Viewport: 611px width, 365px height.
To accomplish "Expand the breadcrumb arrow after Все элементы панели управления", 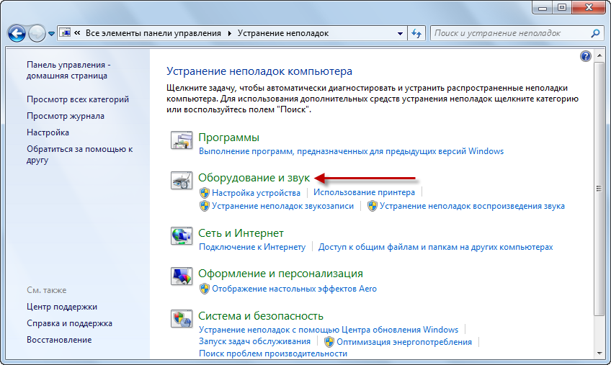I will 230,33.
